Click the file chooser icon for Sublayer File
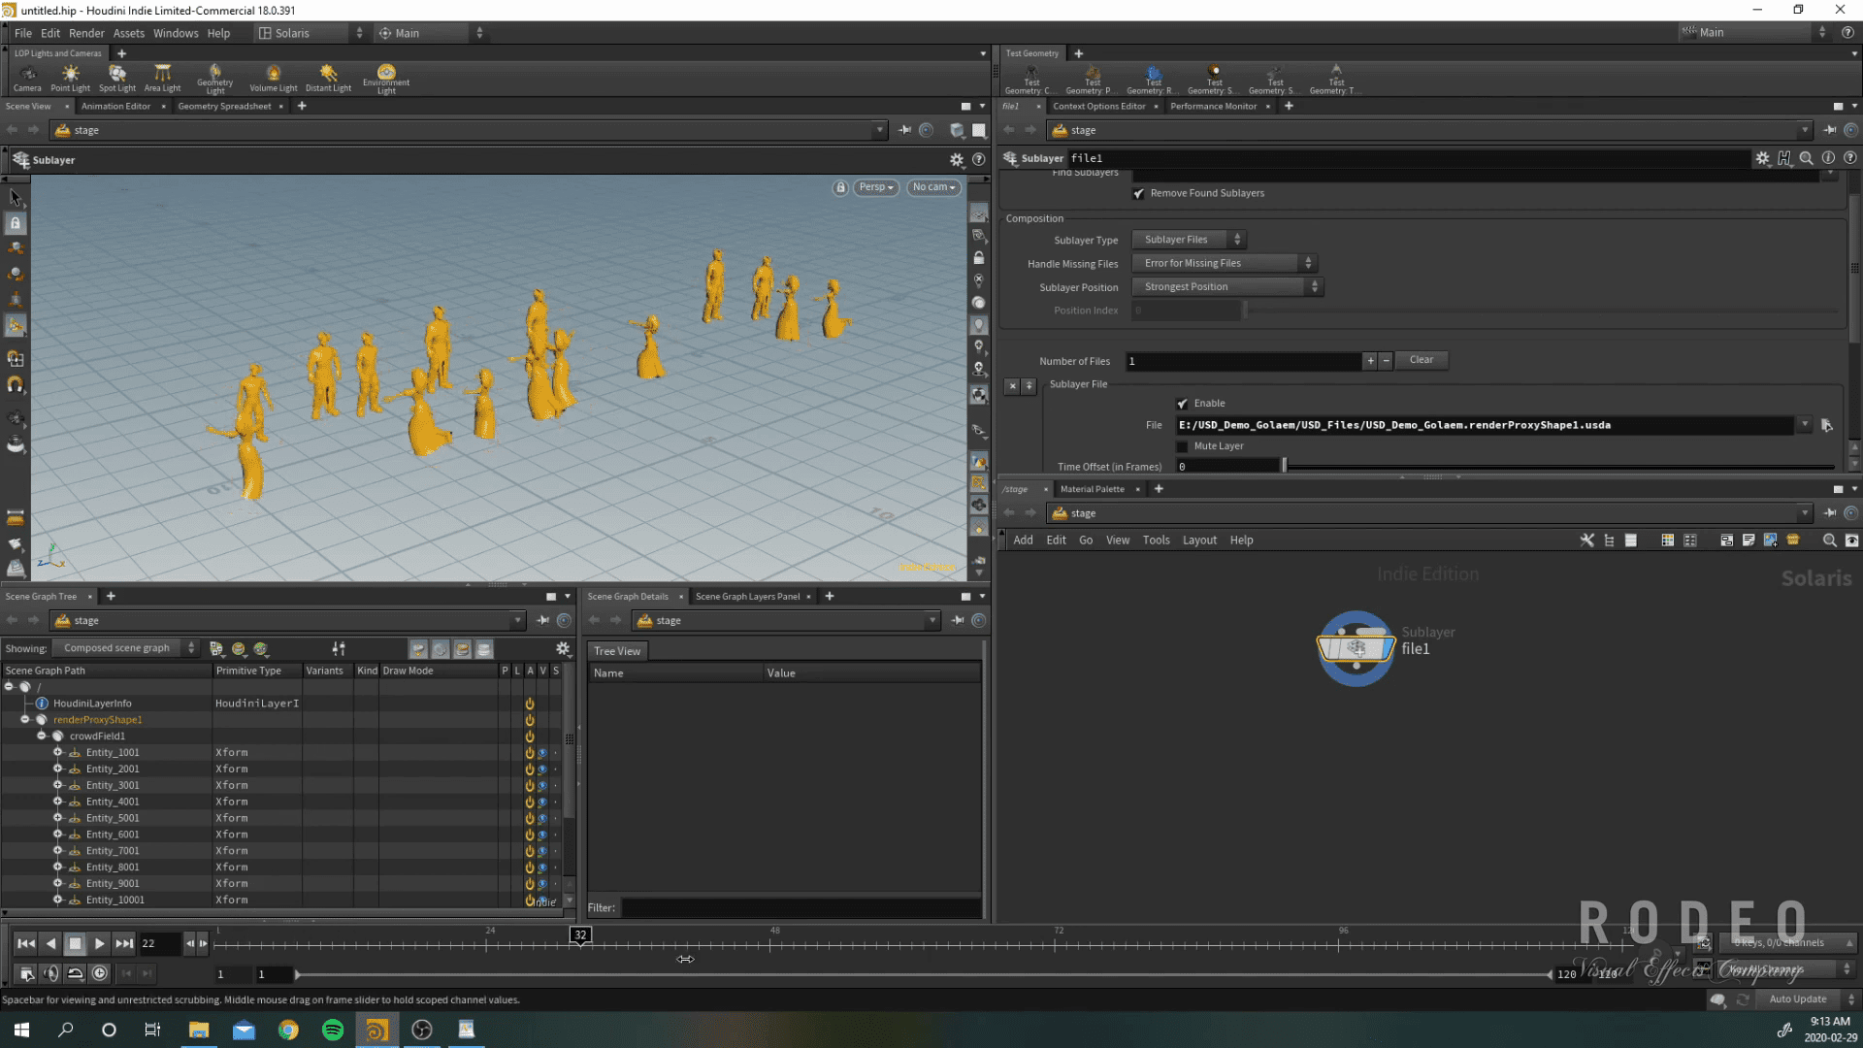1863x1048 pixels. point(1827,425)
